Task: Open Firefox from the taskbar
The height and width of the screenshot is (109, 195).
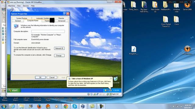Action: (x=39, y=106)
